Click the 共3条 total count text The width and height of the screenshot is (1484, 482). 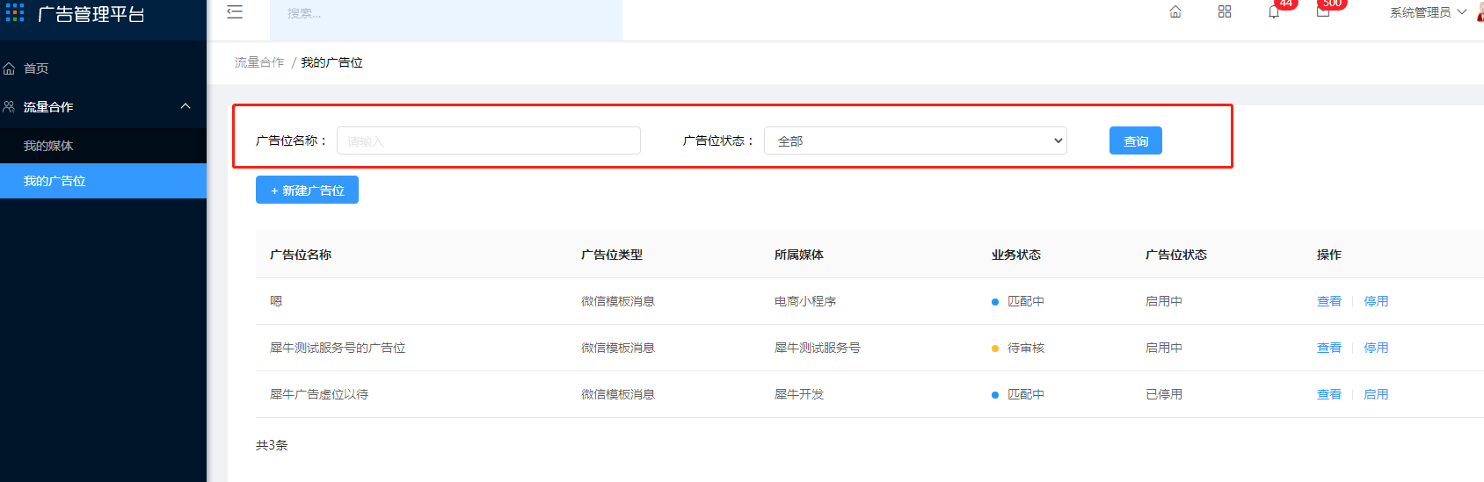pyautogui.click(x=272, y=445)
